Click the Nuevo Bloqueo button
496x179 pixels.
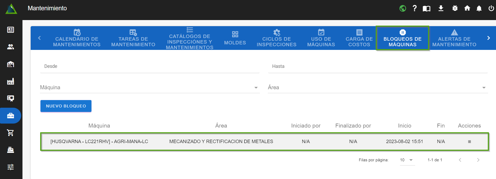pyautogui.click(x=66, y=106)
